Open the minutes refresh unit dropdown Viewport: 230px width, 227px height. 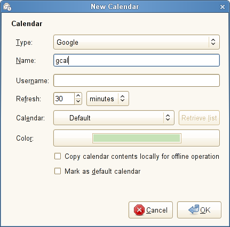[108, 99]
